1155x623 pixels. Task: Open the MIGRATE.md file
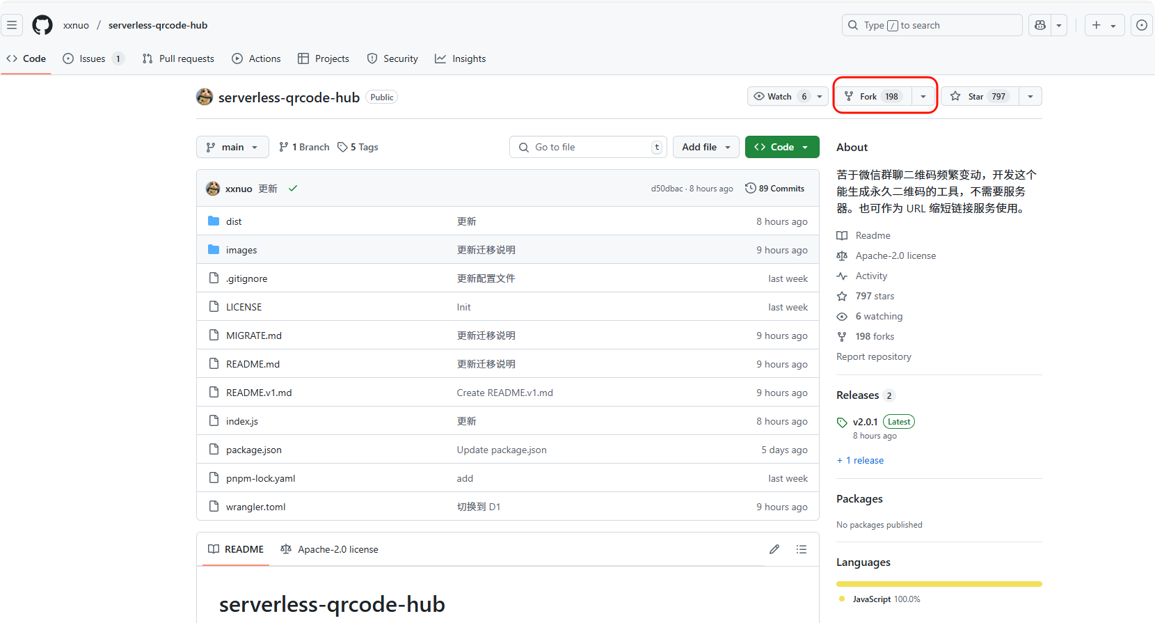click(x=254, y=336)
